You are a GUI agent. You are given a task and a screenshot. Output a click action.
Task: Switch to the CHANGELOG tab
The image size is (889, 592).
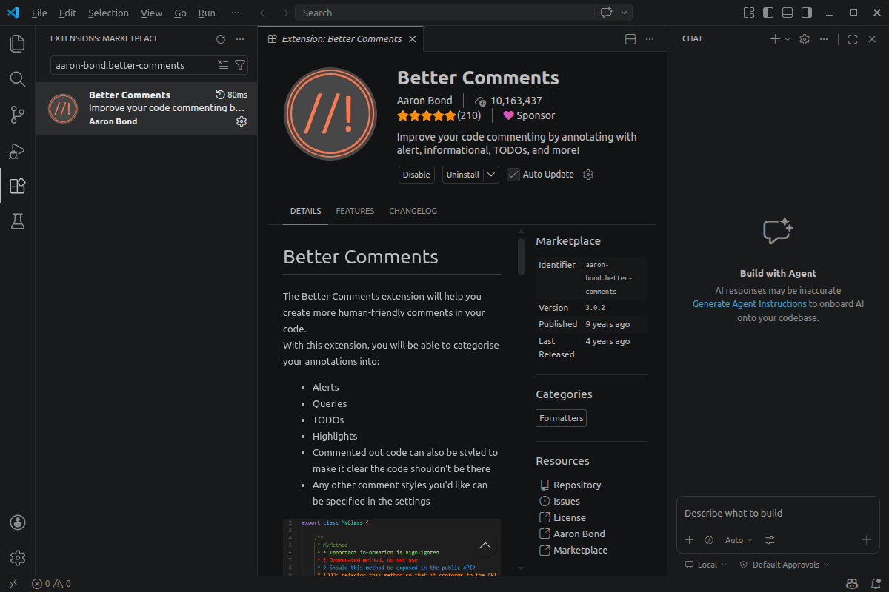(413, 211)
